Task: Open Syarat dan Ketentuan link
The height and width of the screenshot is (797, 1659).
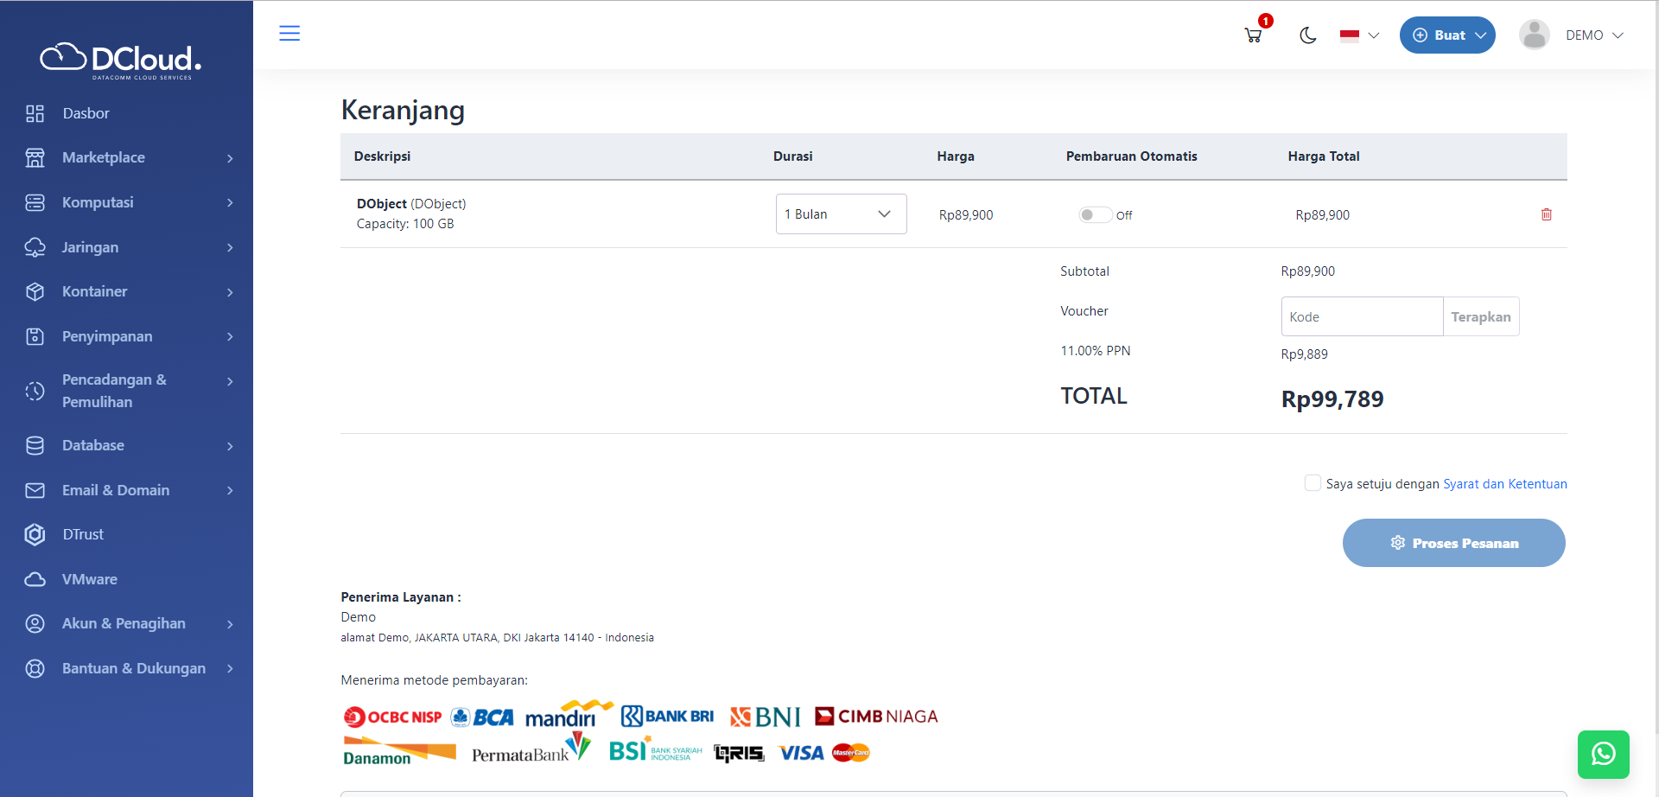Action: [x=1504, y=484]
